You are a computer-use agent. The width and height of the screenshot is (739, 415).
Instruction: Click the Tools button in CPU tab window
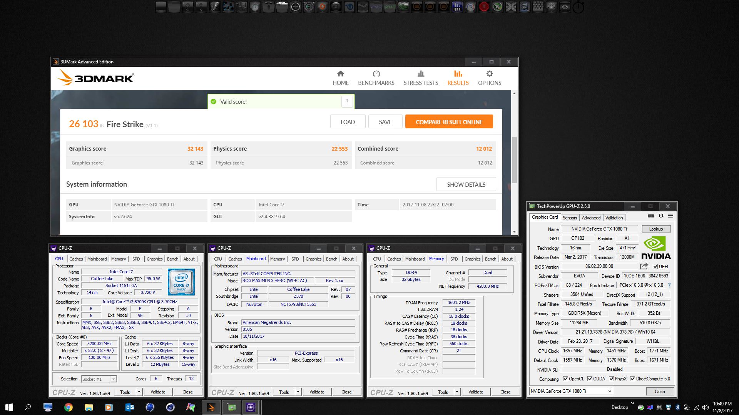[125, 392]
